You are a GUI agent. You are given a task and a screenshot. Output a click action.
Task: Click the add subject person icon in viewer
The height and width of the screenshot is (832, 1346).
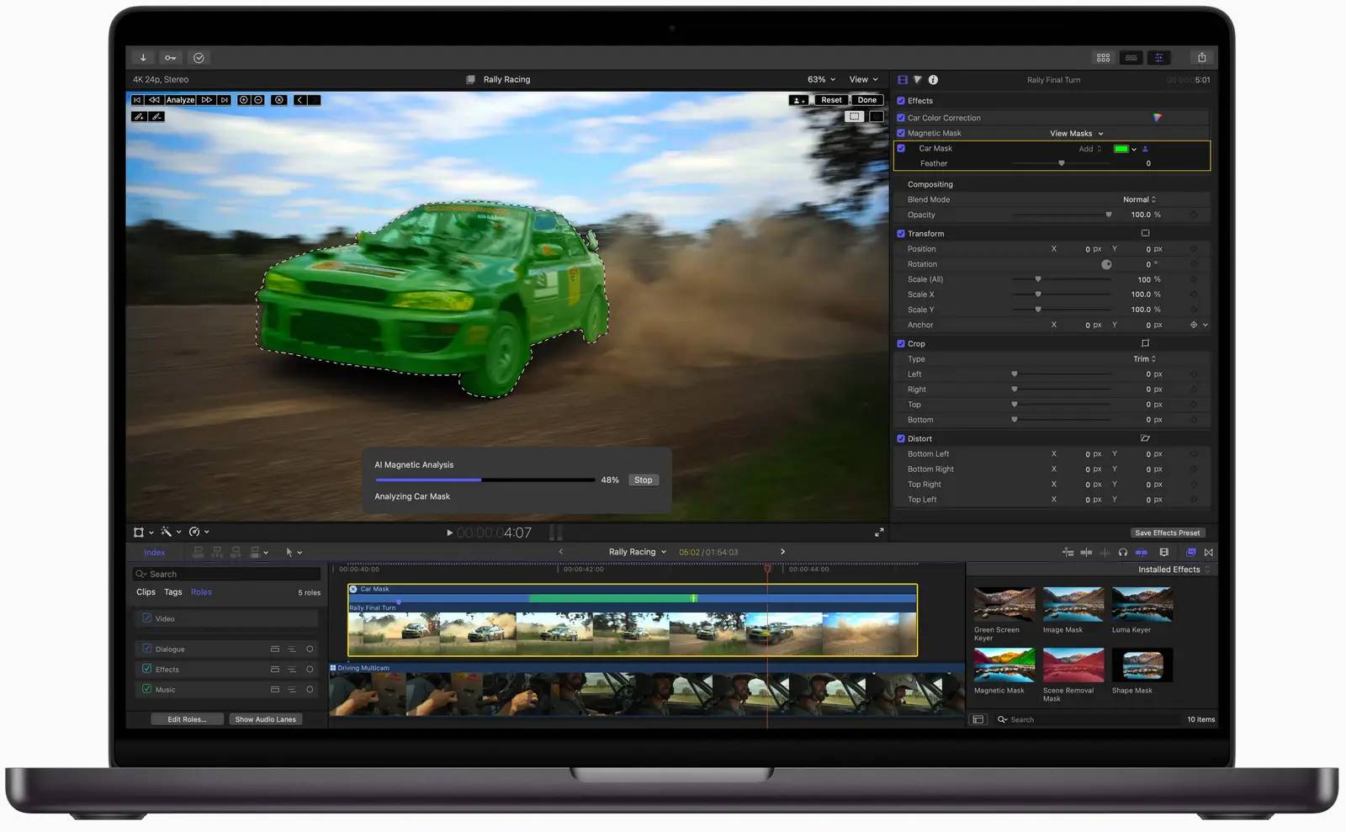point(798,100)
